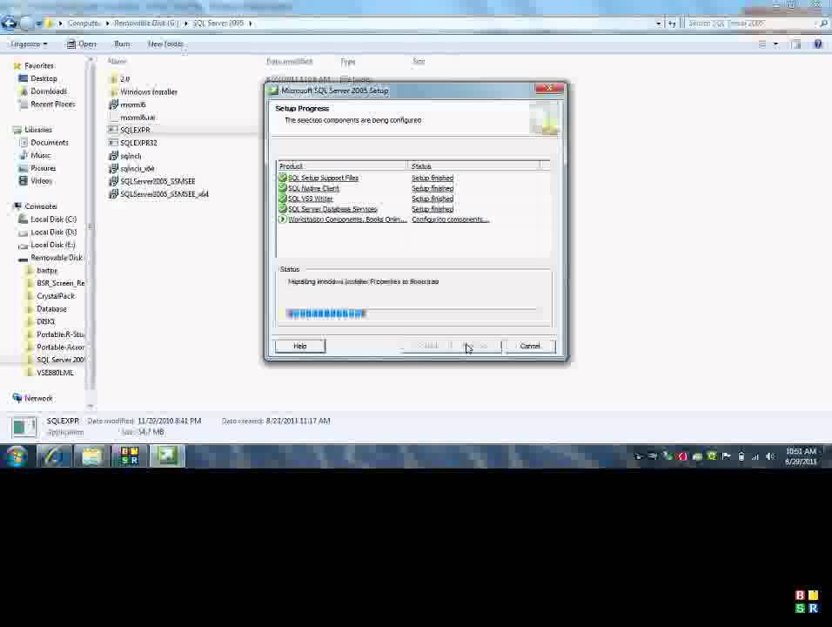The image size is (832, 627).
Task: Toggle the preview pane icon
Action: pyautogui.click(x=795, y=44)
